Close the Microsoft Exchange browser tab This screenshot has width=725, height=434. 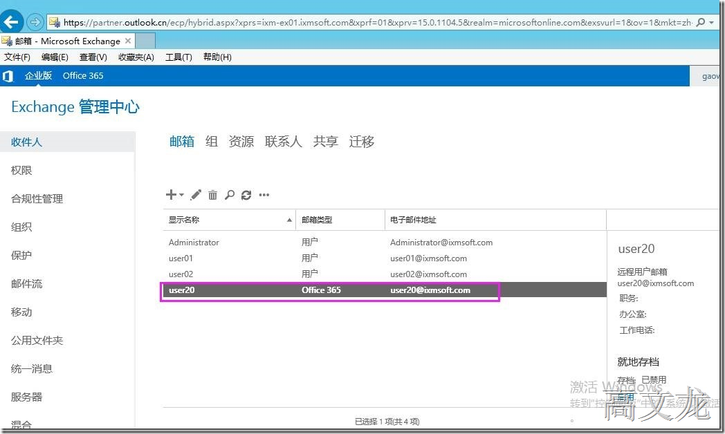[x=128, y=41]
